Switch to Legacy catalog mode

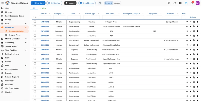pyautogui.click(x=117, y=3)
